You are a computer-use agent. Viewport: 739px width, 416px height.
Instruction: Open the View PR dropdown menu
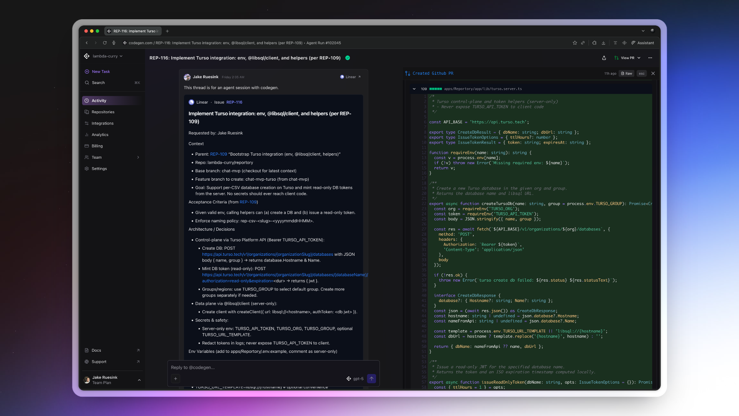coord(627,58)
